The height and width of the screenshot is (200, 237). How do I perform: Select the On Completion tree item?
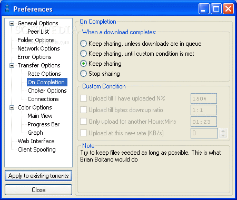point(46,82)
